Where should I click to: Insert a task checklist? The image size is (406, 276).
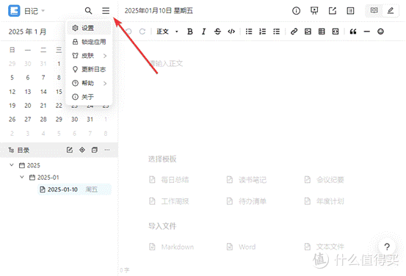click(276, 32)
